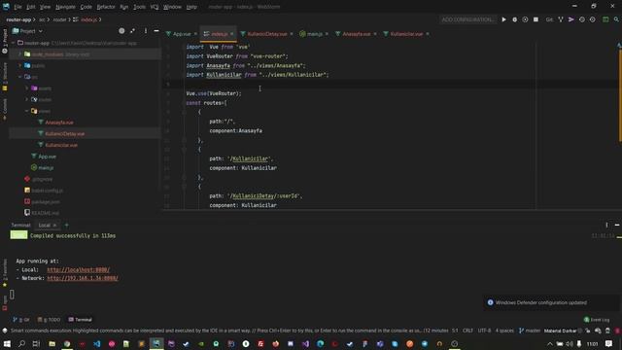The image size is (622, 350).
Task: Toggle the Project tool window stripe button
Action: tap(5, 41)
